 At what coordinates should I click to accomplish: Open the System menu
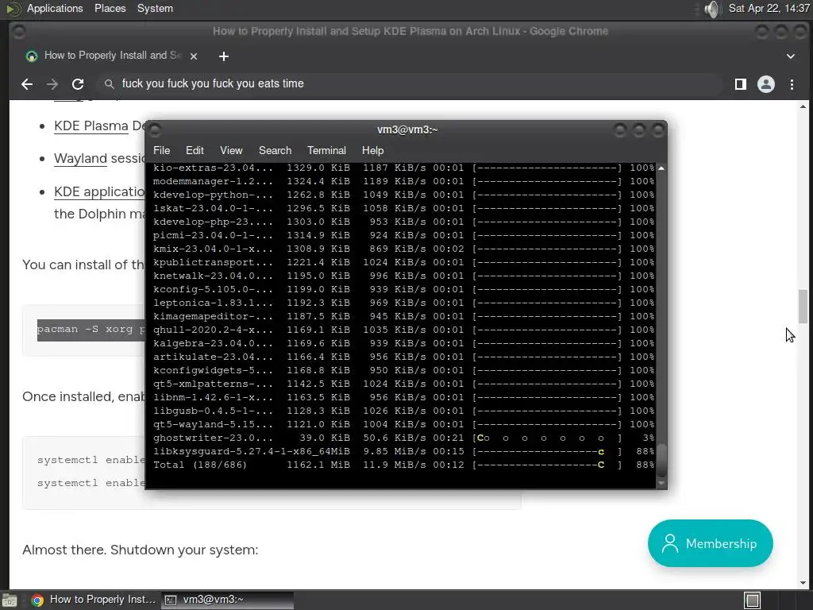(155, 8)
